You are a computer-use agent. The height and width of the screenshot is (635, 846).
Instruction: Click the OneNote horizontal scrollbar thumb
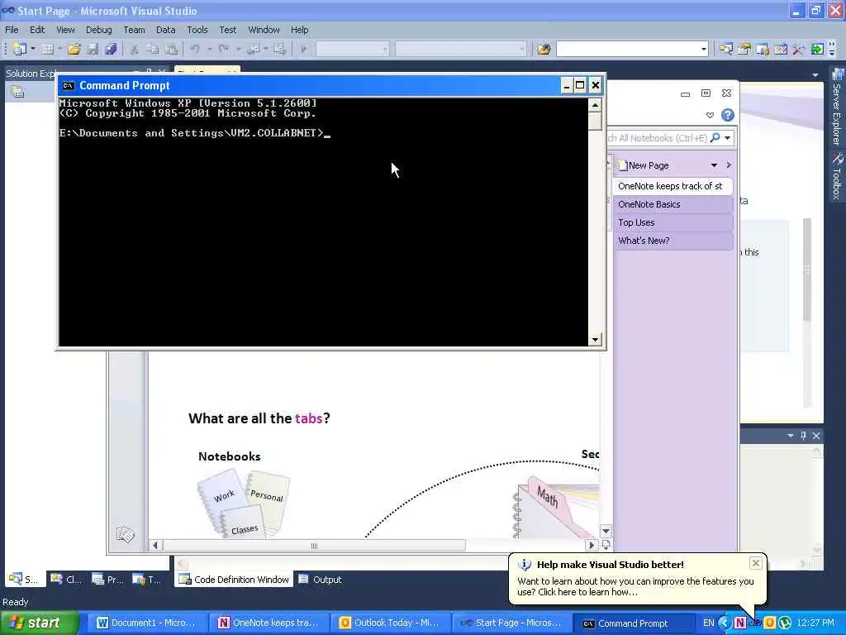click(314, 546)
